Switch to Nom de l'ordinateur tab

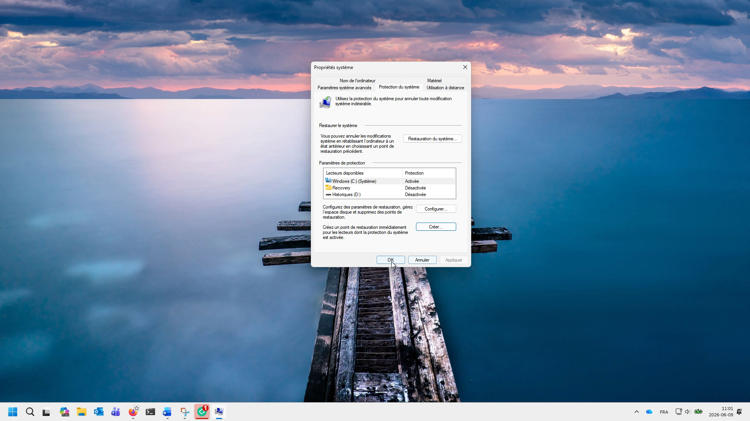(x=357, y=81)
